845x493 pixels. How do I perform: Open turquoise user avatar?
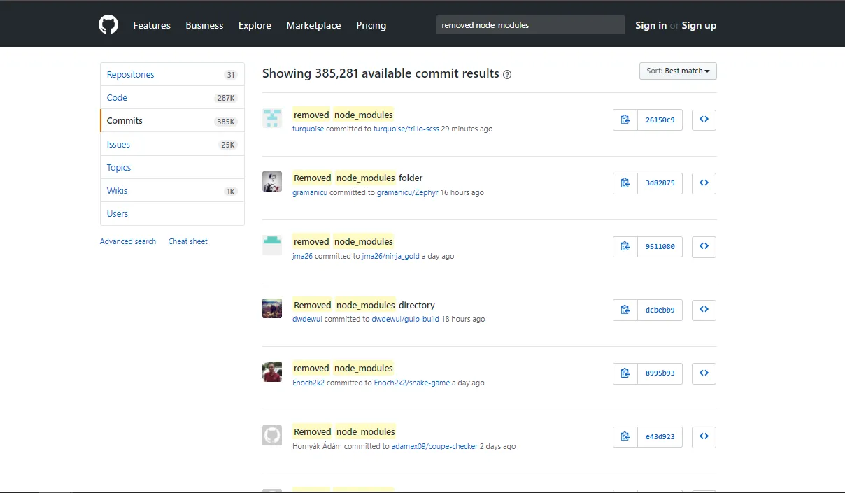[272, 118]
